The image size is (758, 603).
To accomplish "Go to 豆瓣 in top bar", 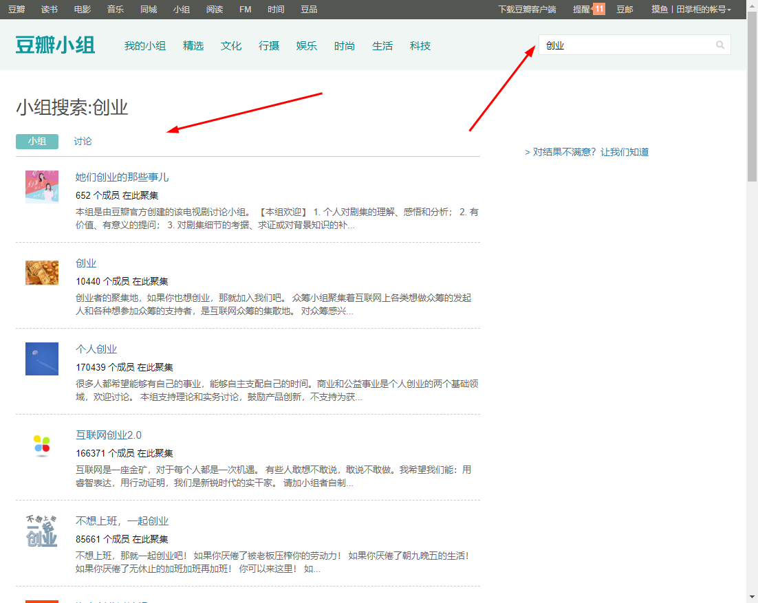I will pyautogui.click(x=17, y=9).
